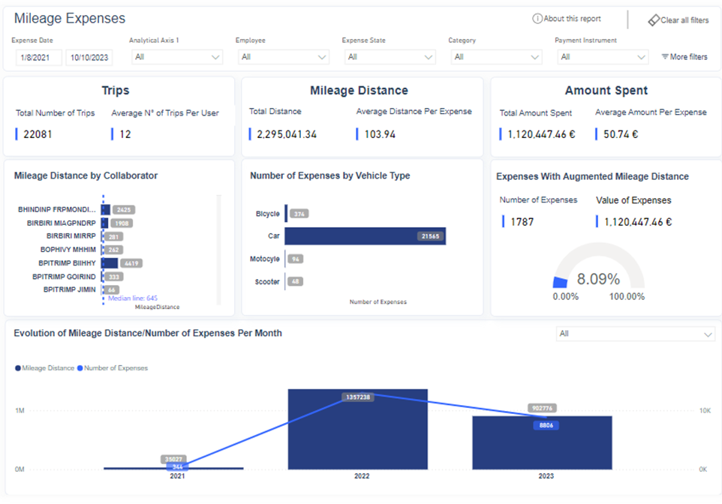Click the BPITRIMP BIIHHY collaborator bar
722x504 pixels.
(110, 263)
